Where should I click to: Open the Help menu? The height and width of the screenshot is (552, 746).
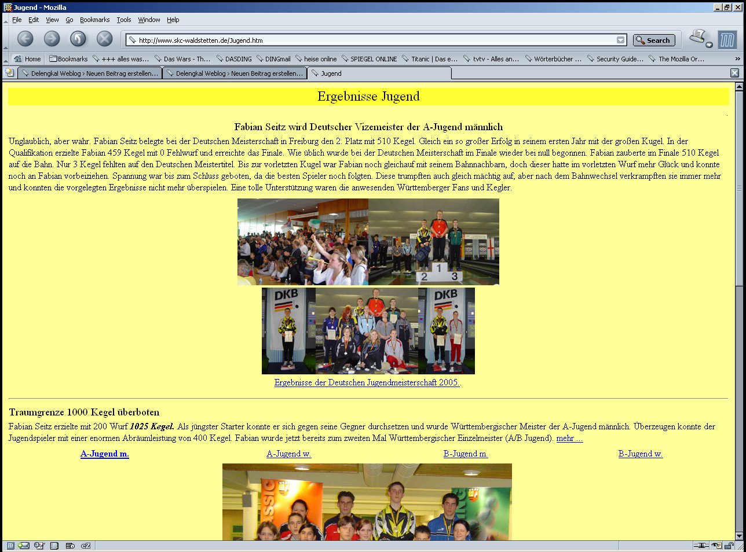click(x=173, y=20)
